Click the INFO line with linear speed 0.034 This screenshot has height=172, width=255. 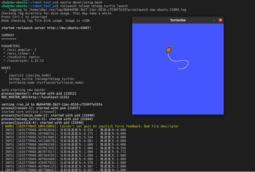63,130
